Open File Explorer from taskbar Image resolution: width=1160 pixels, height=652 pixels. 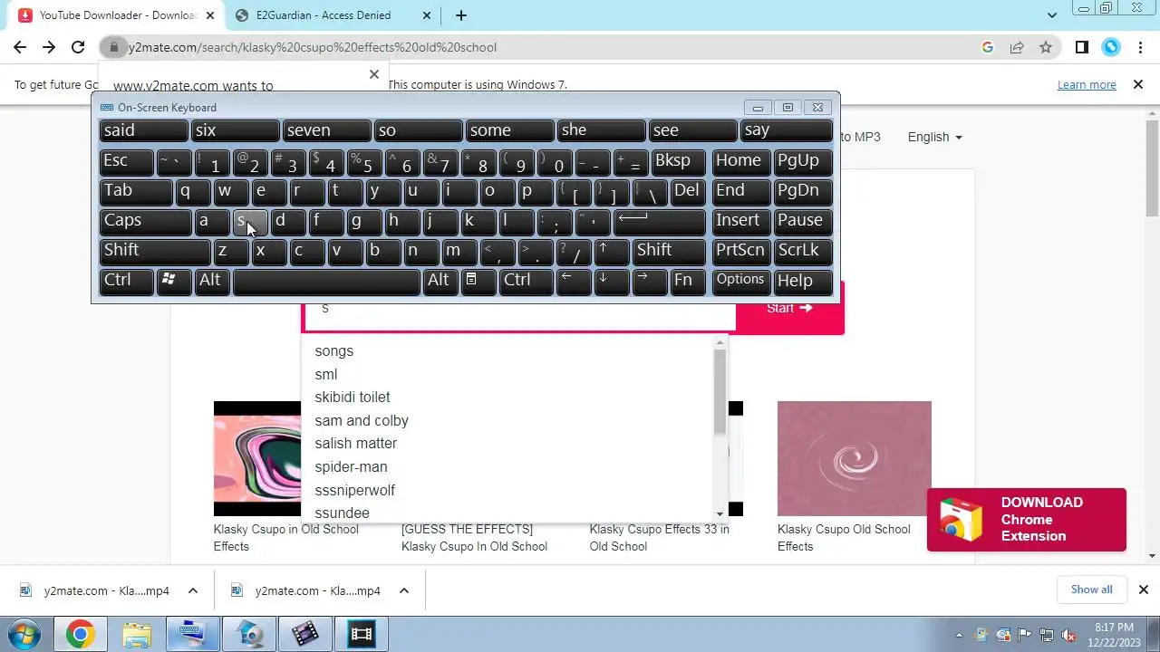tap(136, 634)
